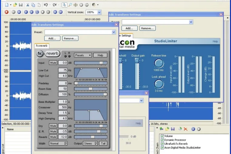
Task: Click the Low Cut value field
Action: [63, 70]
